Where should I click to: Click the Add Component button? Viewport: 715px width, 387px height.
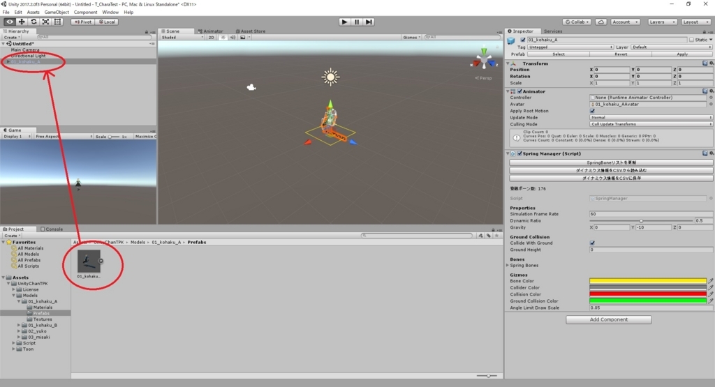[x=609, y=319]
